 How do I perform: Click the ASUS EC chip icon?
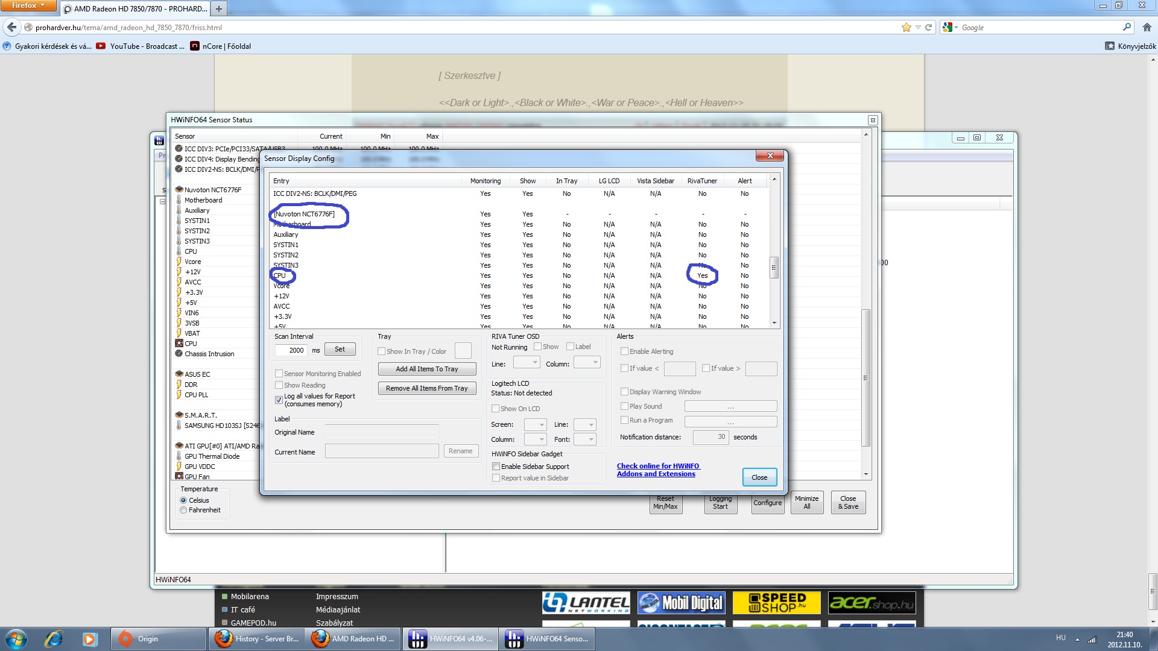pos(179,374)
